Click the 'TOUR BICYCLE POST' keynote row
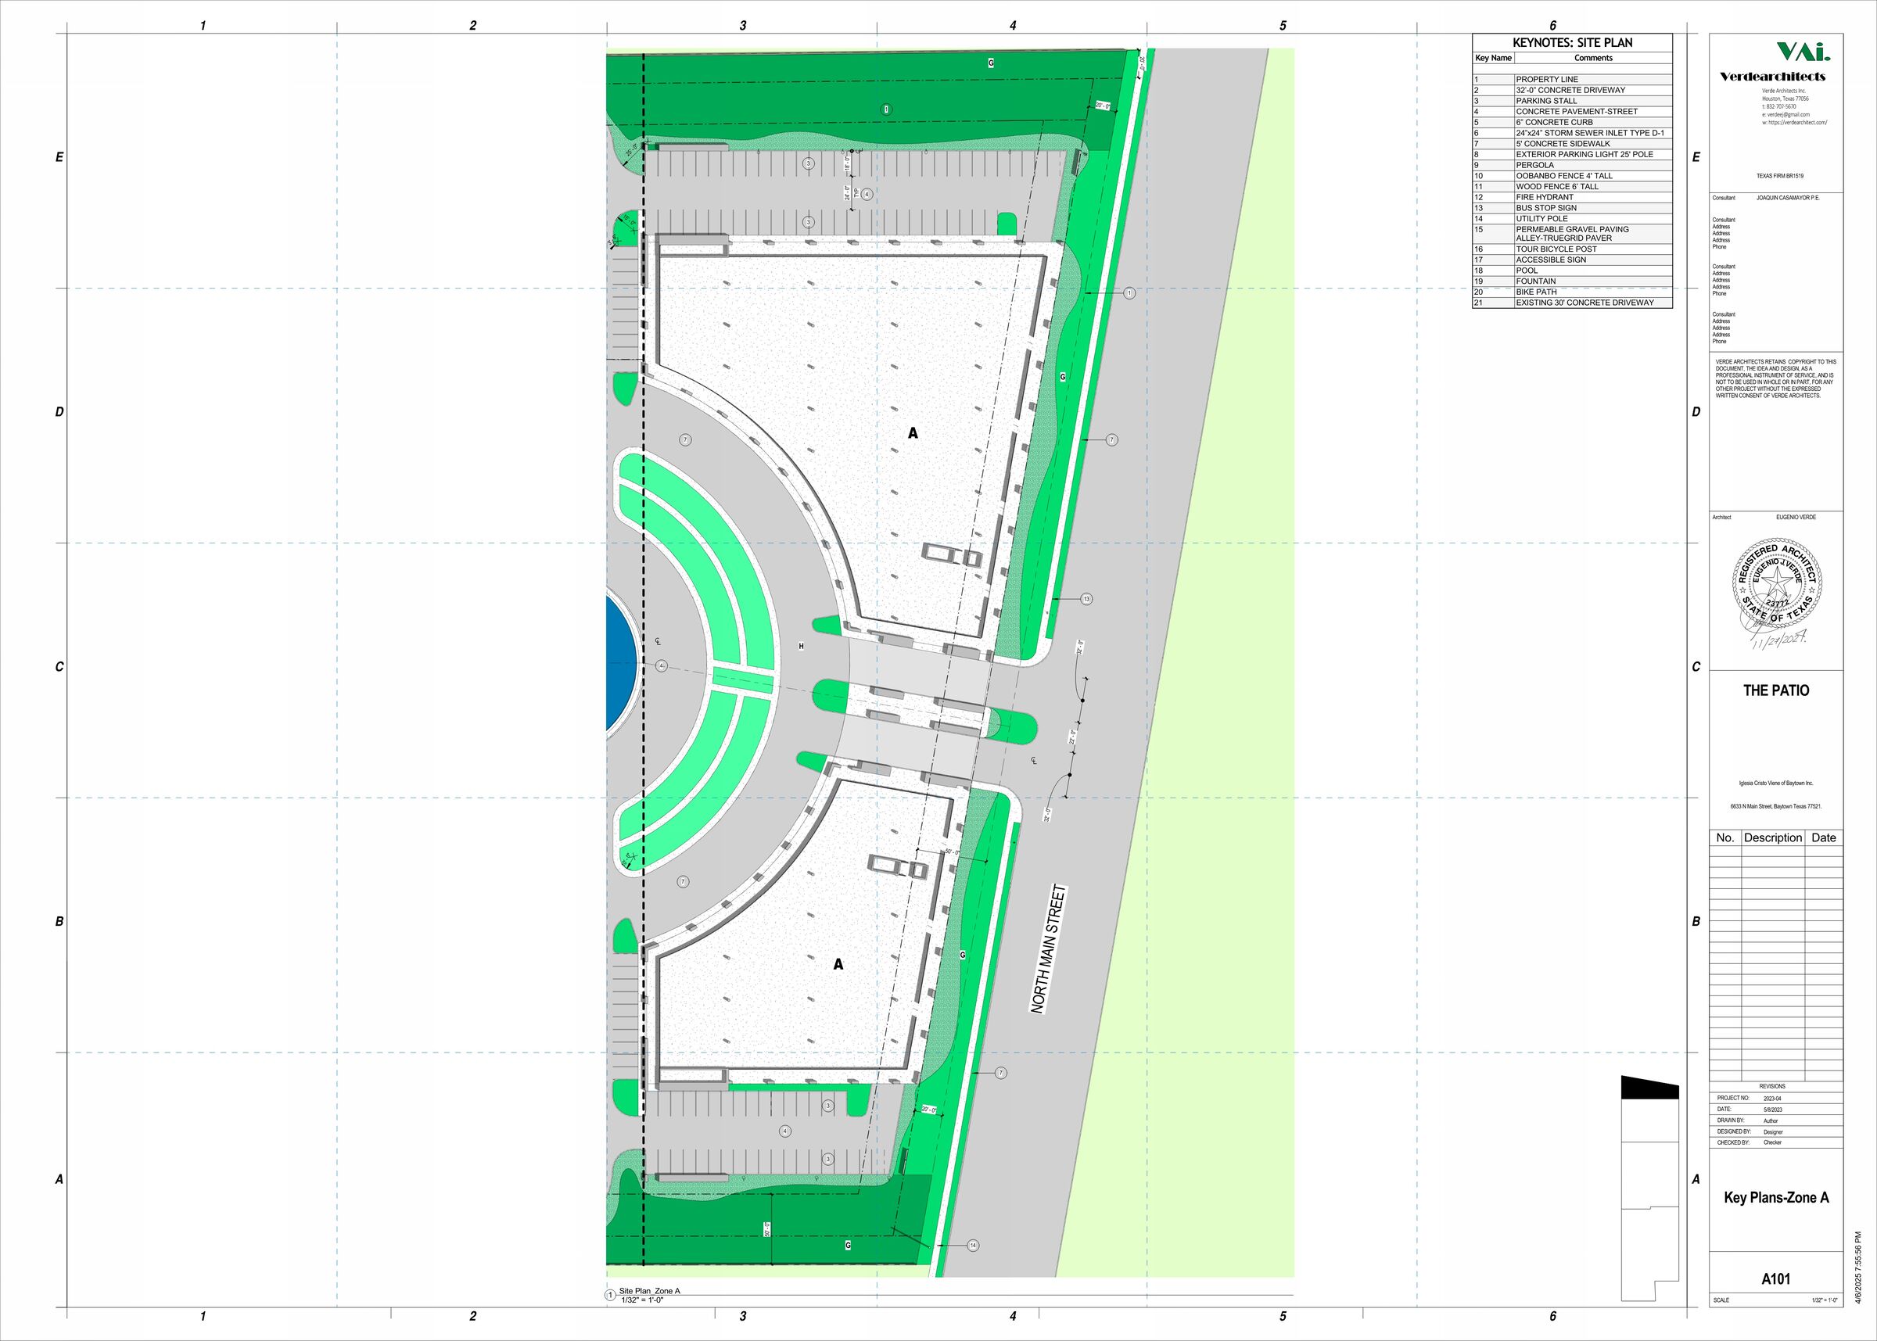The width and height of the screenshot is (1877, 1341). click(x=1572, y=249)
